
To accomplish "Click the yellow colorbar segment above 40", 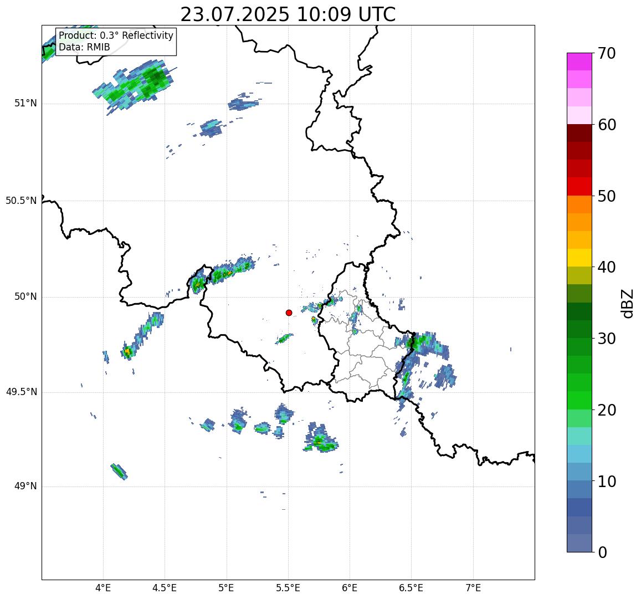I will pyautogui.click(x=580, y=258).
